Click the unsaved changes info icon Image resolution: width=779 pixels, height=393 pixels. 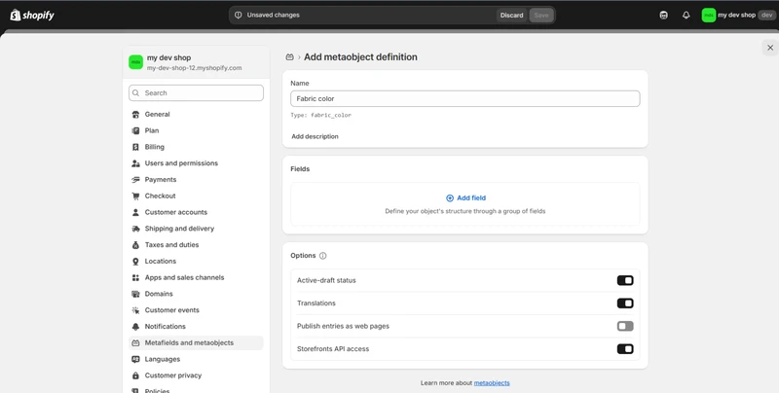pyautogui.click(x=238, y=15)
